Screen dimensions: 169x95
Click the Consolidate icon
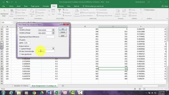point(97,10)
